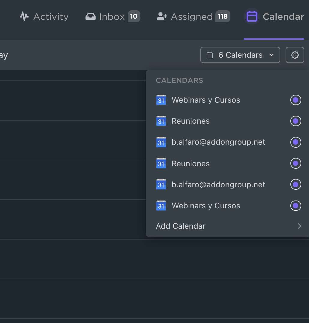The height and width of the screenshot is (323, 309).
Task: Click the Activity pulse icon
Action: tap(24, 17)
